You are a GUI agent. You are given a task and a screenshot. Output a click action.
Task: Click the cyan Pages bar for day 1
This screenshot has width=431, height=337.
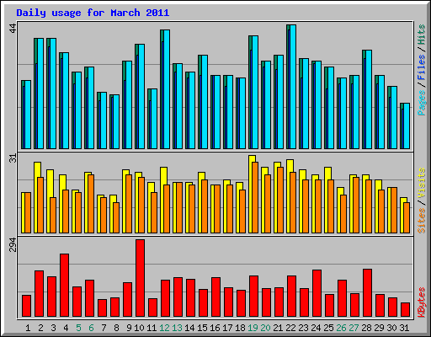coord(28,115)
